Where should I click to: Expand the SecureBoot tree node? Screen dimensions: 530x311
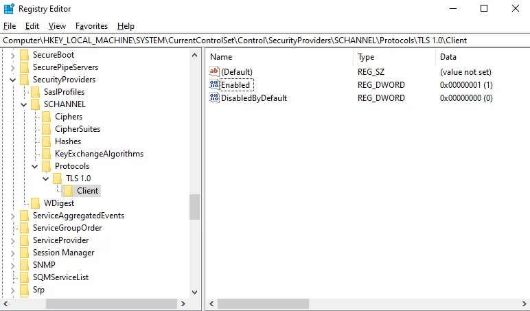[12, 55]
